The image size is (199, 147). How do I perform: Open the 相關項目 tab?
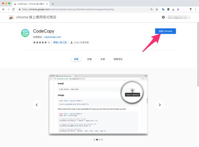tap(118, 59)
